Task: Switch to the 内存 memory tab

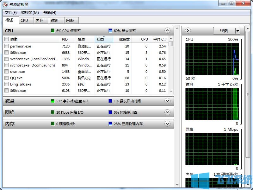Action: coord(40,20)
